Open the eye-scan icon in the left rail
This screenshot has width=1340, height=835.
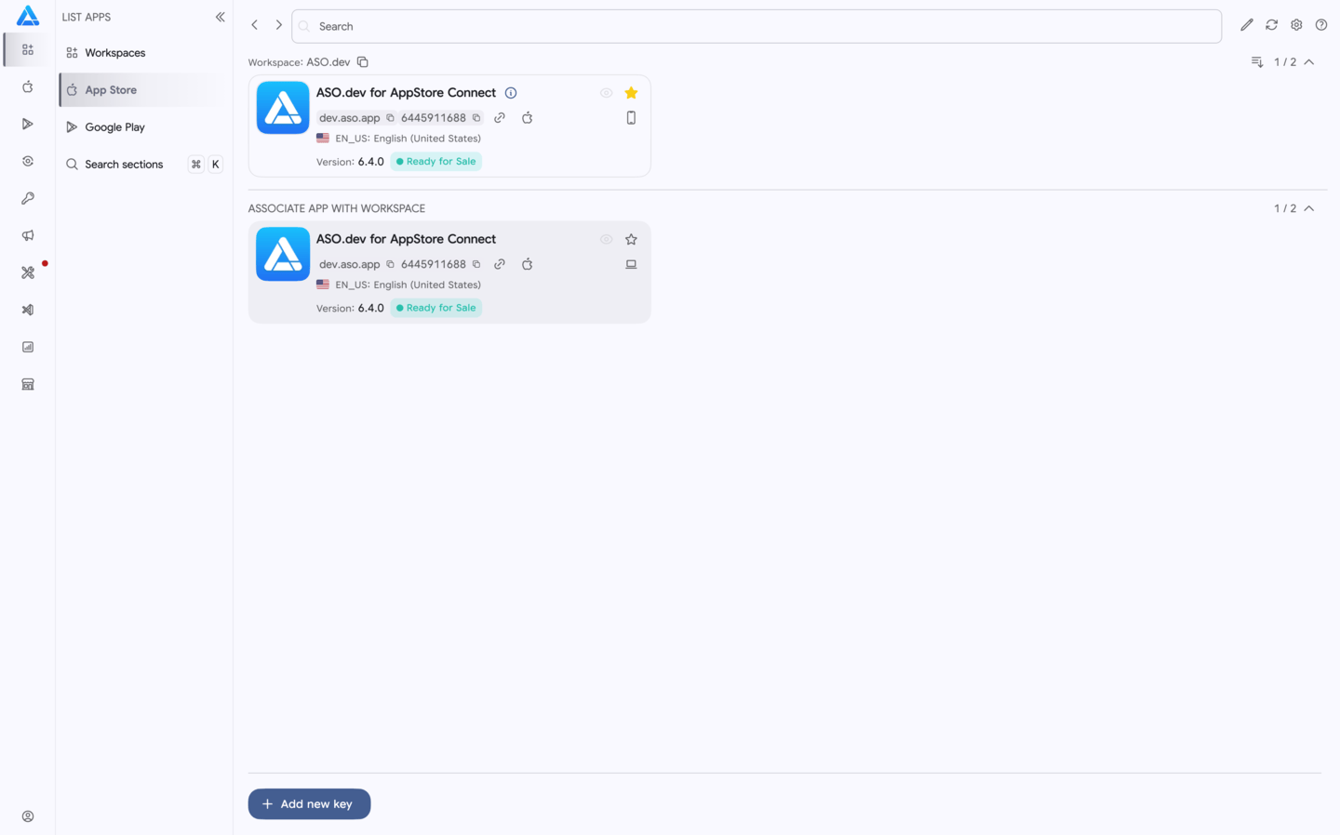pyautogui.click(x=28, y=161)
